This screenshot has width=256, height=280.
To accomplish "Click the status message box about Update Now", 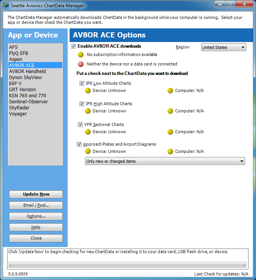I will [x=128, y=259].
